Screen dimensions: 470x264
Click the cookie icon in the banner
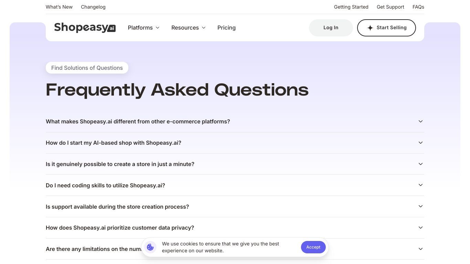point(150,247)
